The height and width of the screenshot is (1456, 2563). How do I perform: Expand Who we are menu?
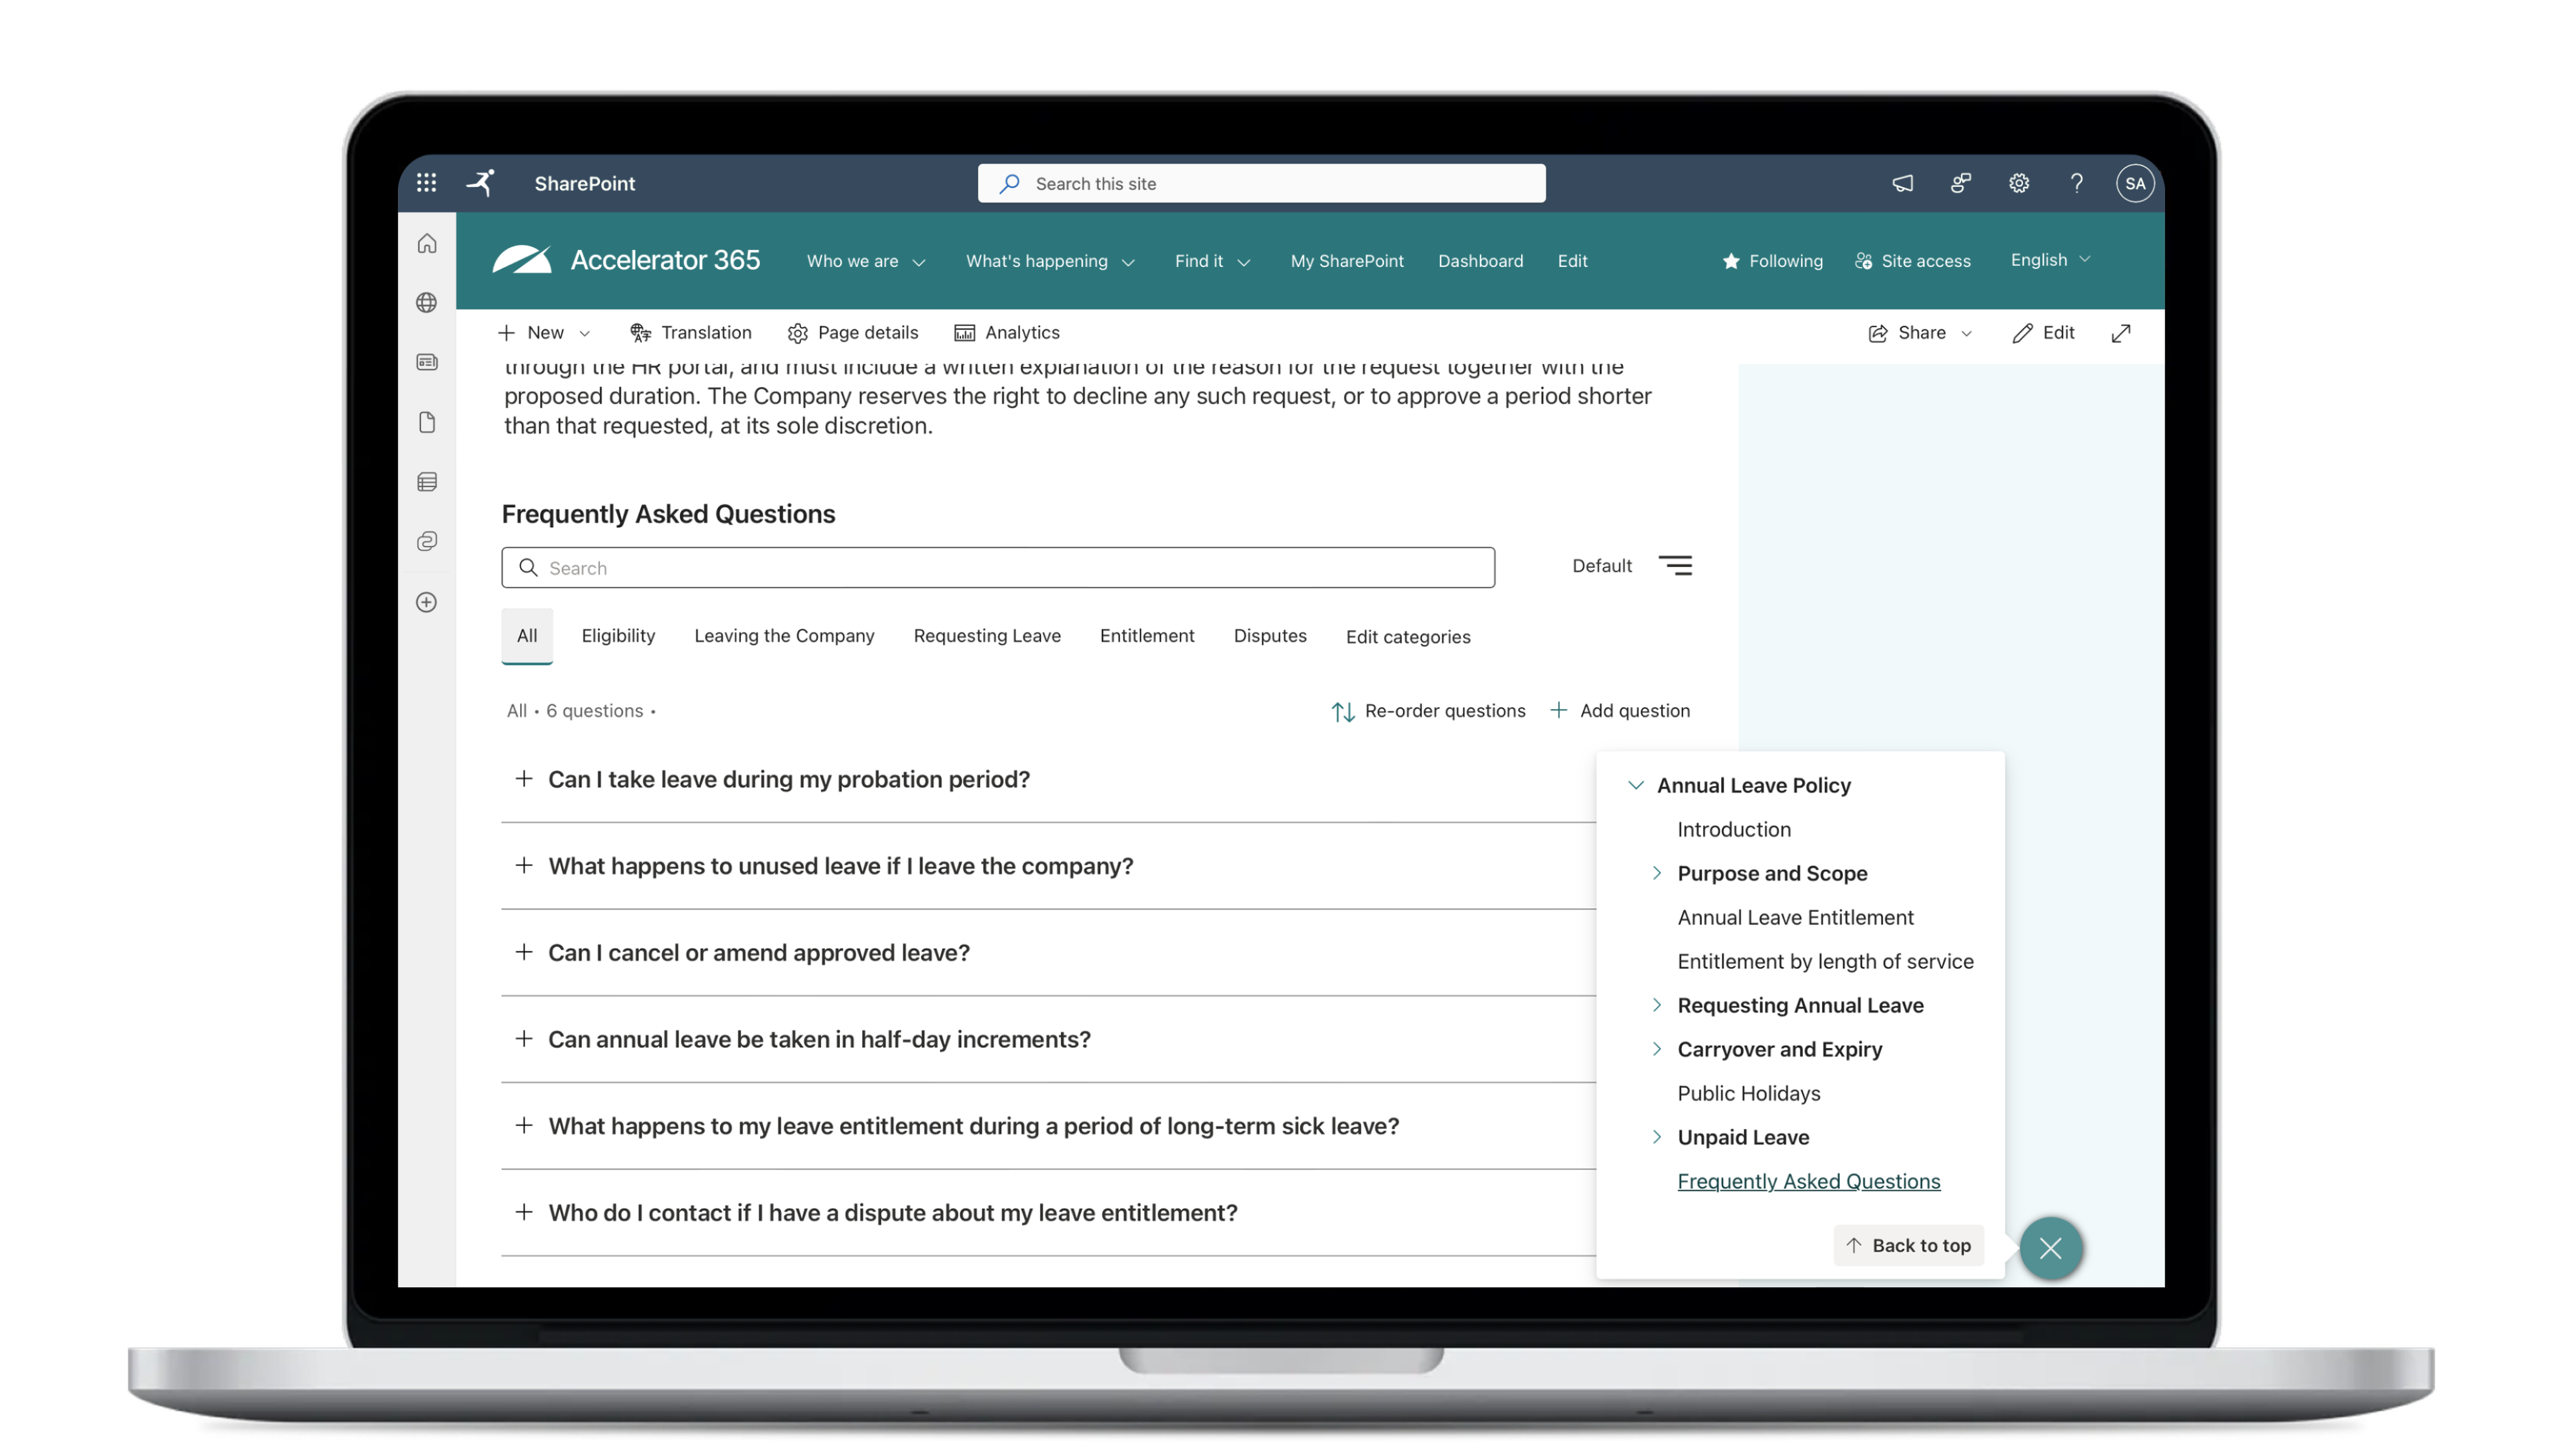866,261
